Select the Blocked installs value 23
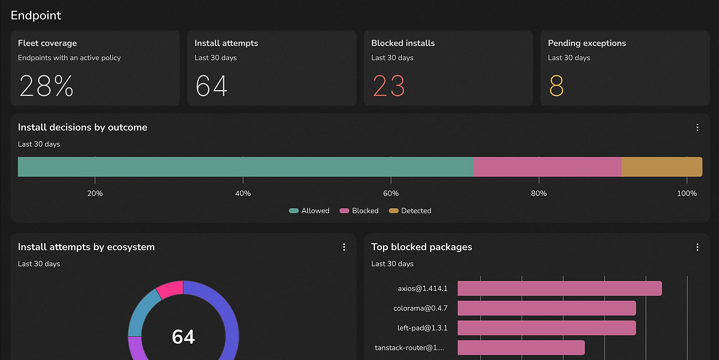The width and height of the screenshot is (719, 360). (x=389, y=86)
